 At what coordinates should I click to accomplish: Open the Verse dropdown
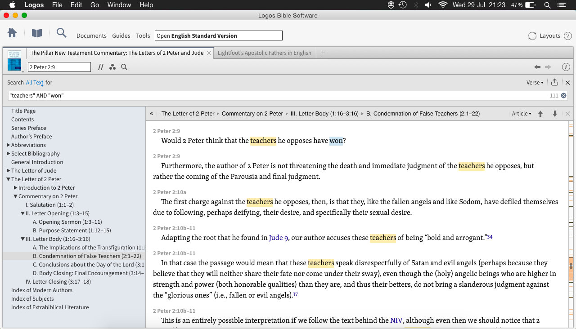pos(535,83)
